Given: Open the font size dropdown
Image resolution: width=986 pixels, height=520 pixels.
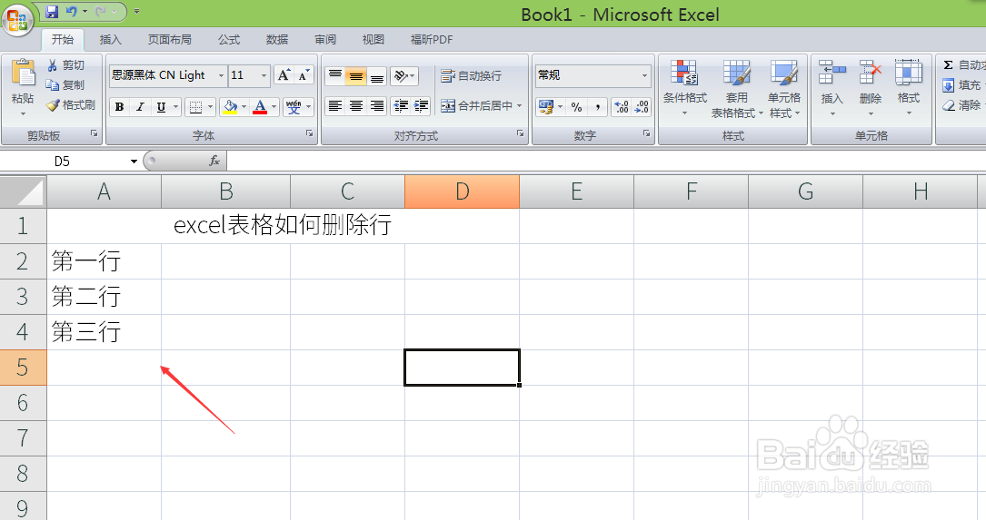Looking at the screenshot, I should [x=264, y=75].
